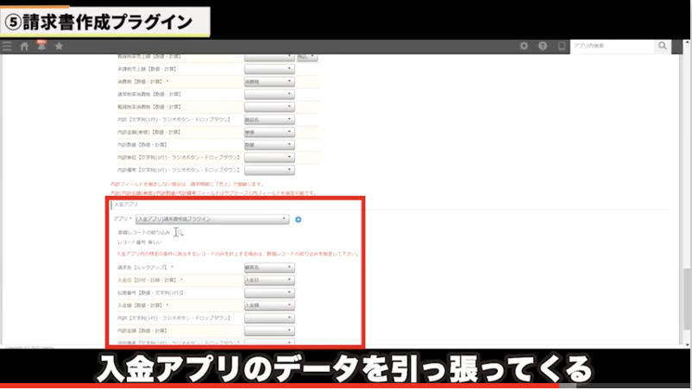Click the search magnifier button
The image size is (692, 390).
(662, 46)
